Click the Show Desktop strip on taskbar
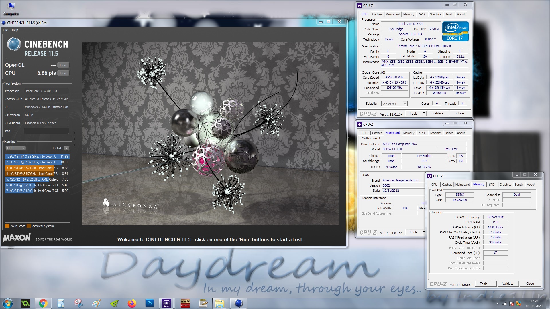 [x=547, y=303]
